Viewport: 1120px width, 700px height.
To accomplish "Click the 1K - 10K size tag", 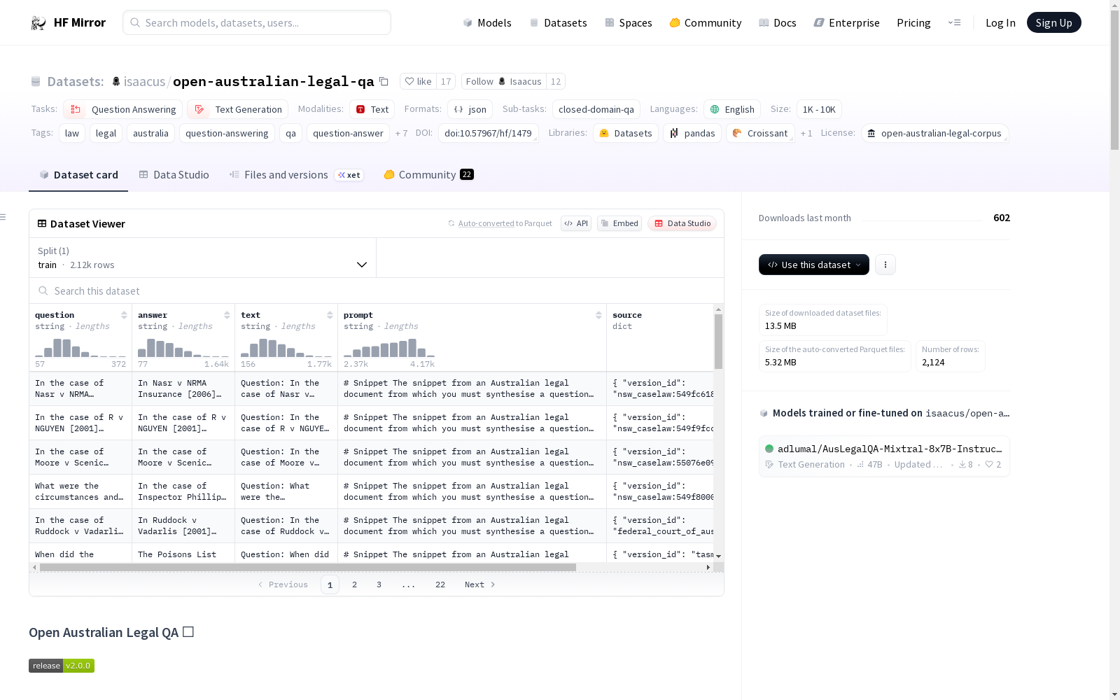I will (819, 109).
